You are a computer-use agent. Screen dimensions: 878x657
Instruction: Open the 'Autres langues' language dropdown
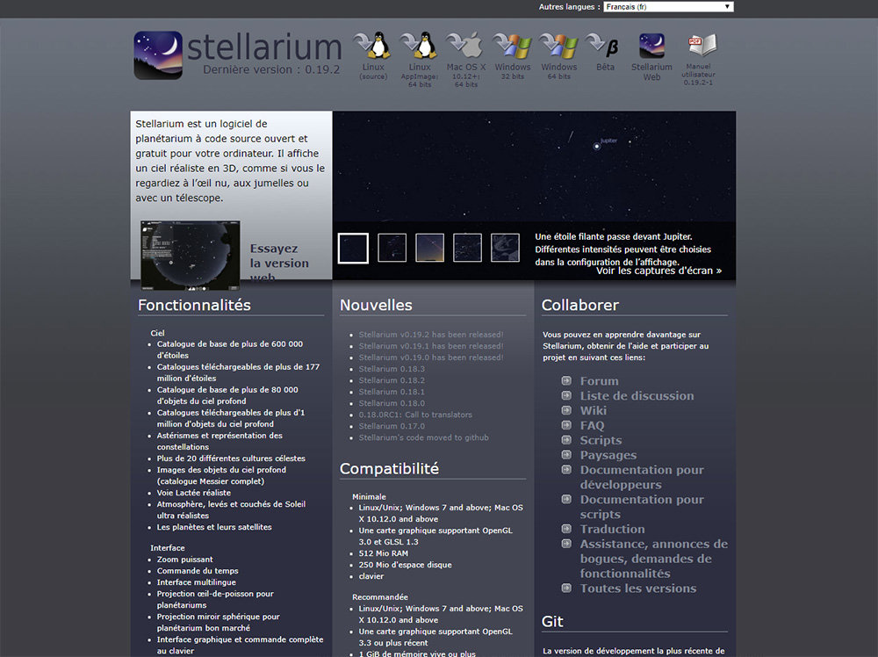pyautogui.click(x=669, y=6)
